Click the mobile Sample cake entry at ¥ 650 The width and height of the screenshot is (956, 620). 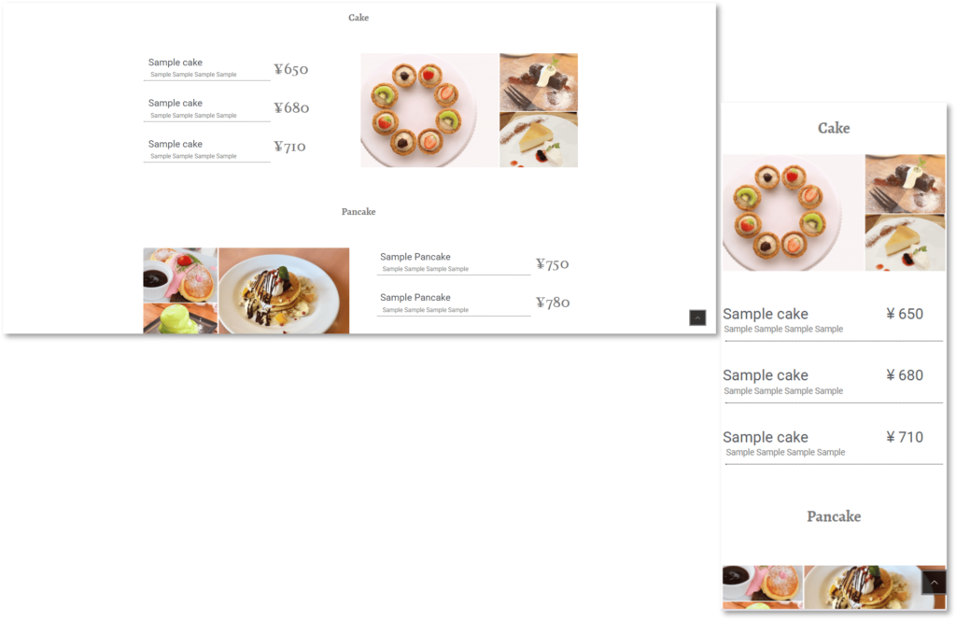pyautogui.click(x=833, y=321)
